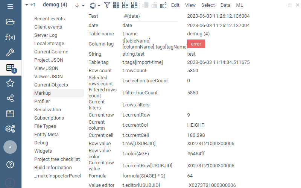Click the #{date} input field
This screenshot has width=301, height=188.
tap(150, 17)
